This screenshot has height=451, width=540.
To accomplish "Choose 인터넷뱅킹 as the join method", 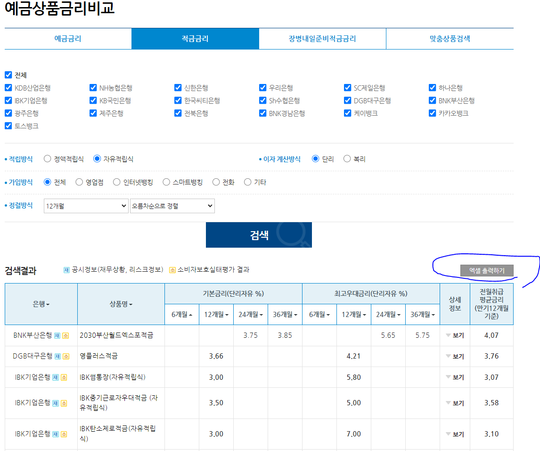I will click(117, 182).
